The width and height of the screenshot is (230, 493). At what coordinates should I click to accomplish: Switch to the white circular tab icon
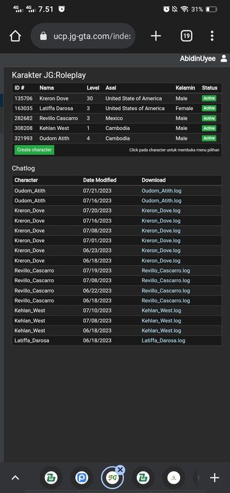coord(174,478)
